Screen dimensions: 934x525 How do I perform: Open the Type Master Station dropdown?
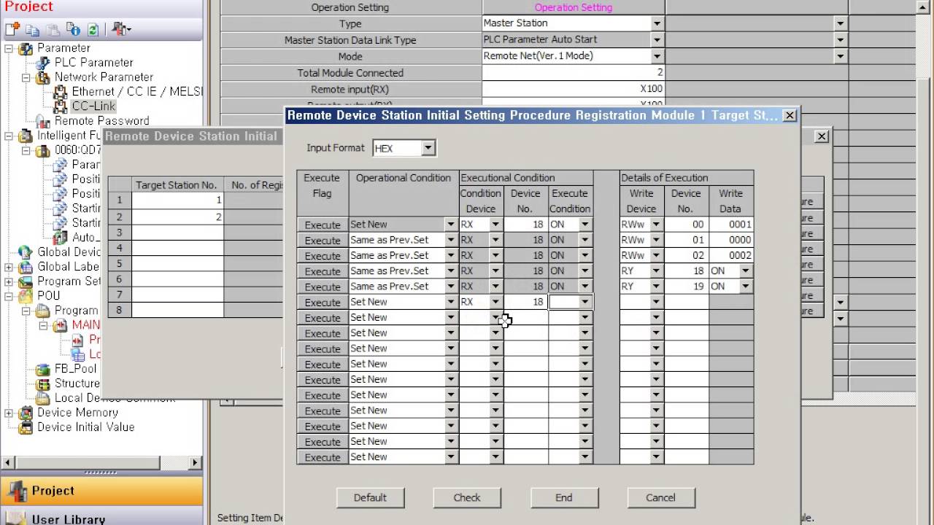657,23
